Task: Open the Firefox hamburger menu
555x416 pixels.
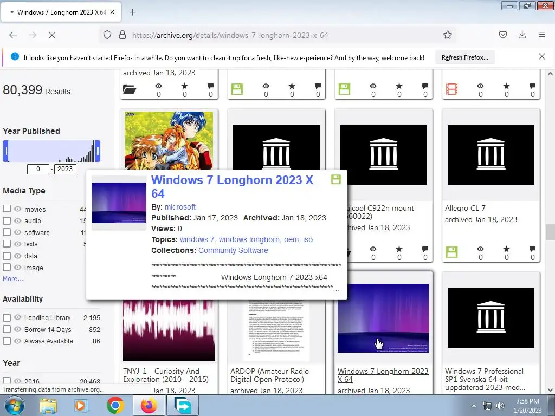Action: pos(541,35)
